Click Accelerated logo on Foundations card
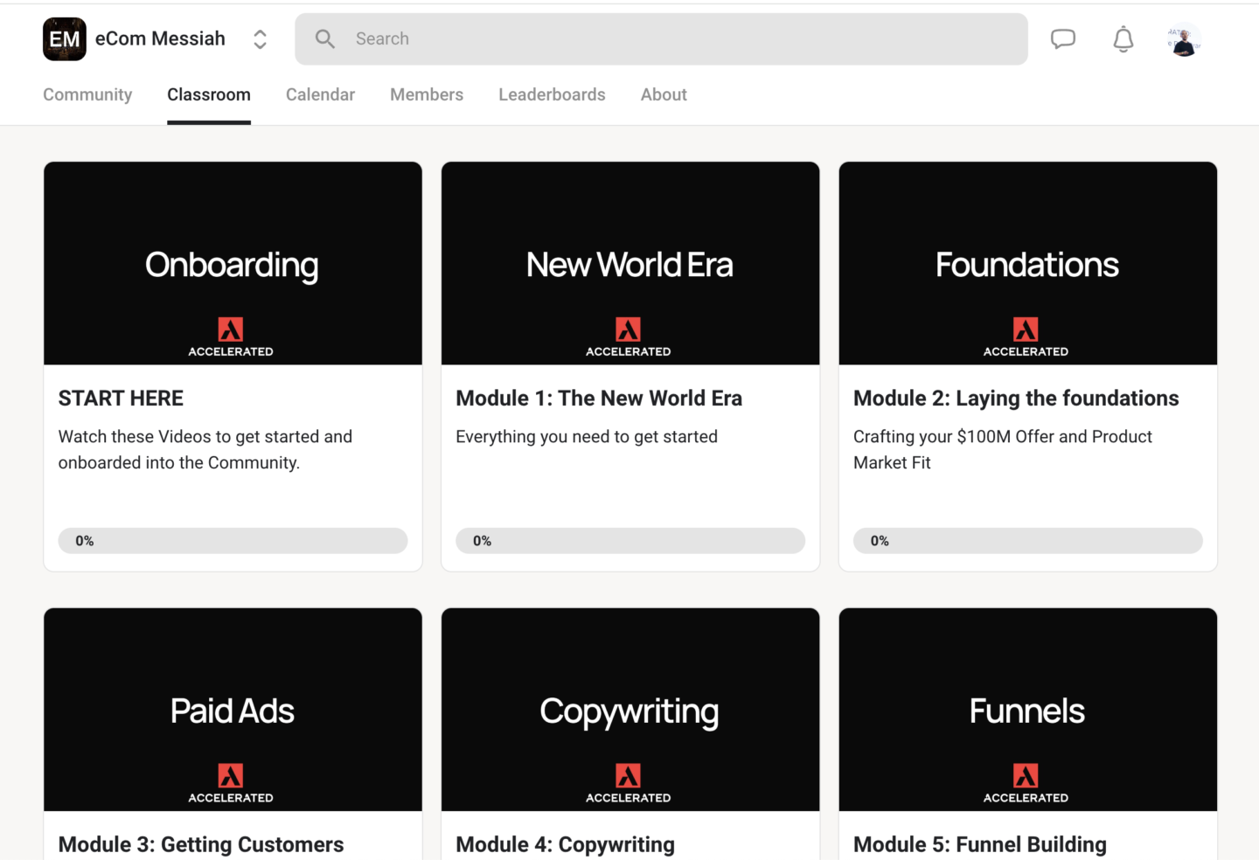This screenshot has width=1259, height=860. coord(1026,336)
